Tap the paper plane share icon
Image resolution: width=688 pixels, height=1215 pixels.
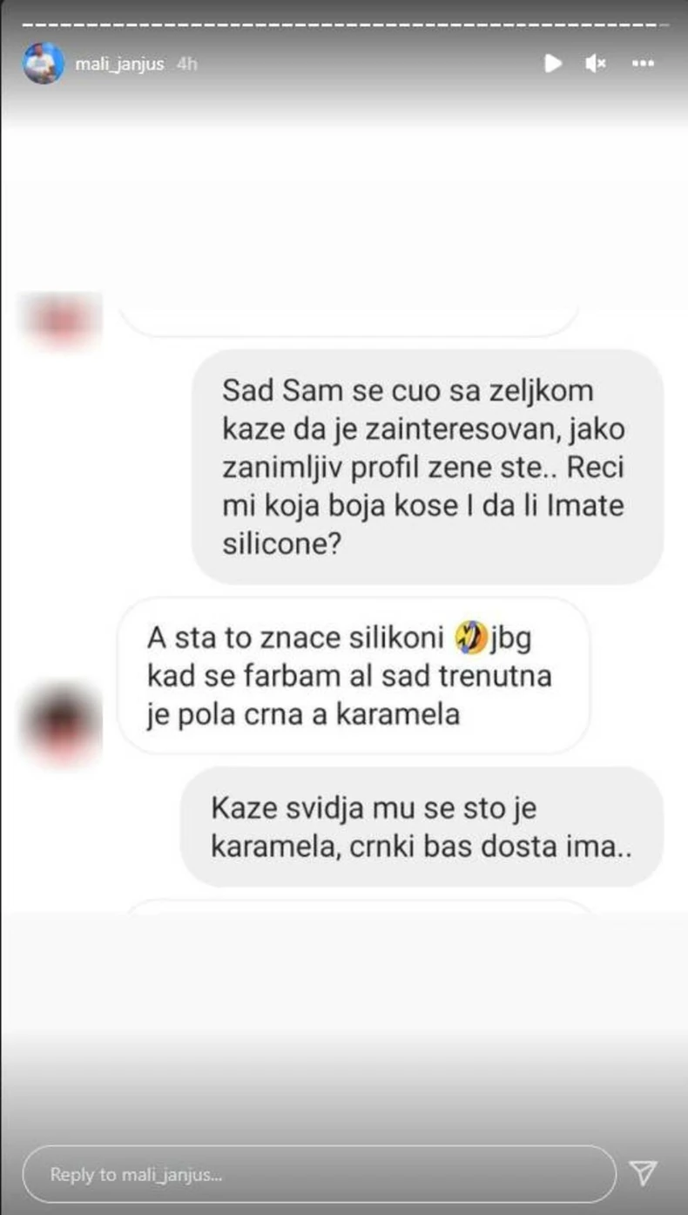click(x=643, y=1172)
